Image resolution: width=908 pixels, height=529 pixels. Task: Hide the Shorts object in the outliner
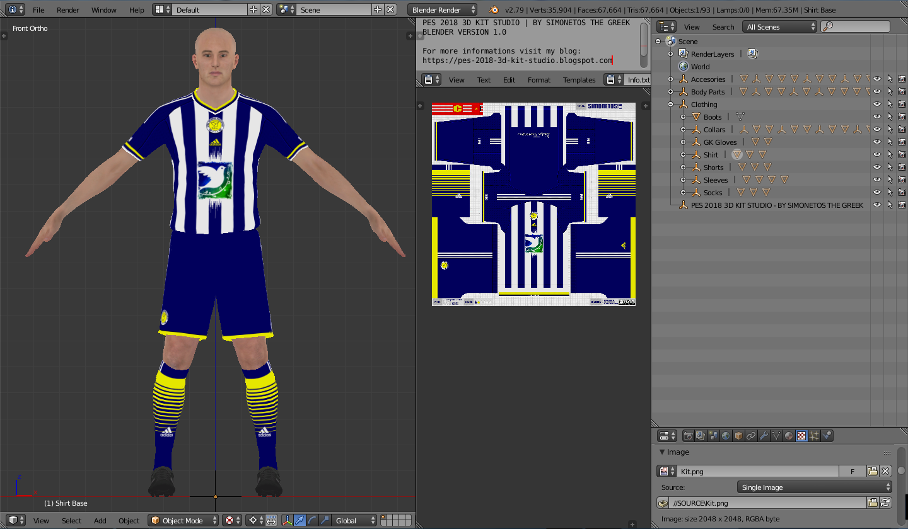(876, 167)
